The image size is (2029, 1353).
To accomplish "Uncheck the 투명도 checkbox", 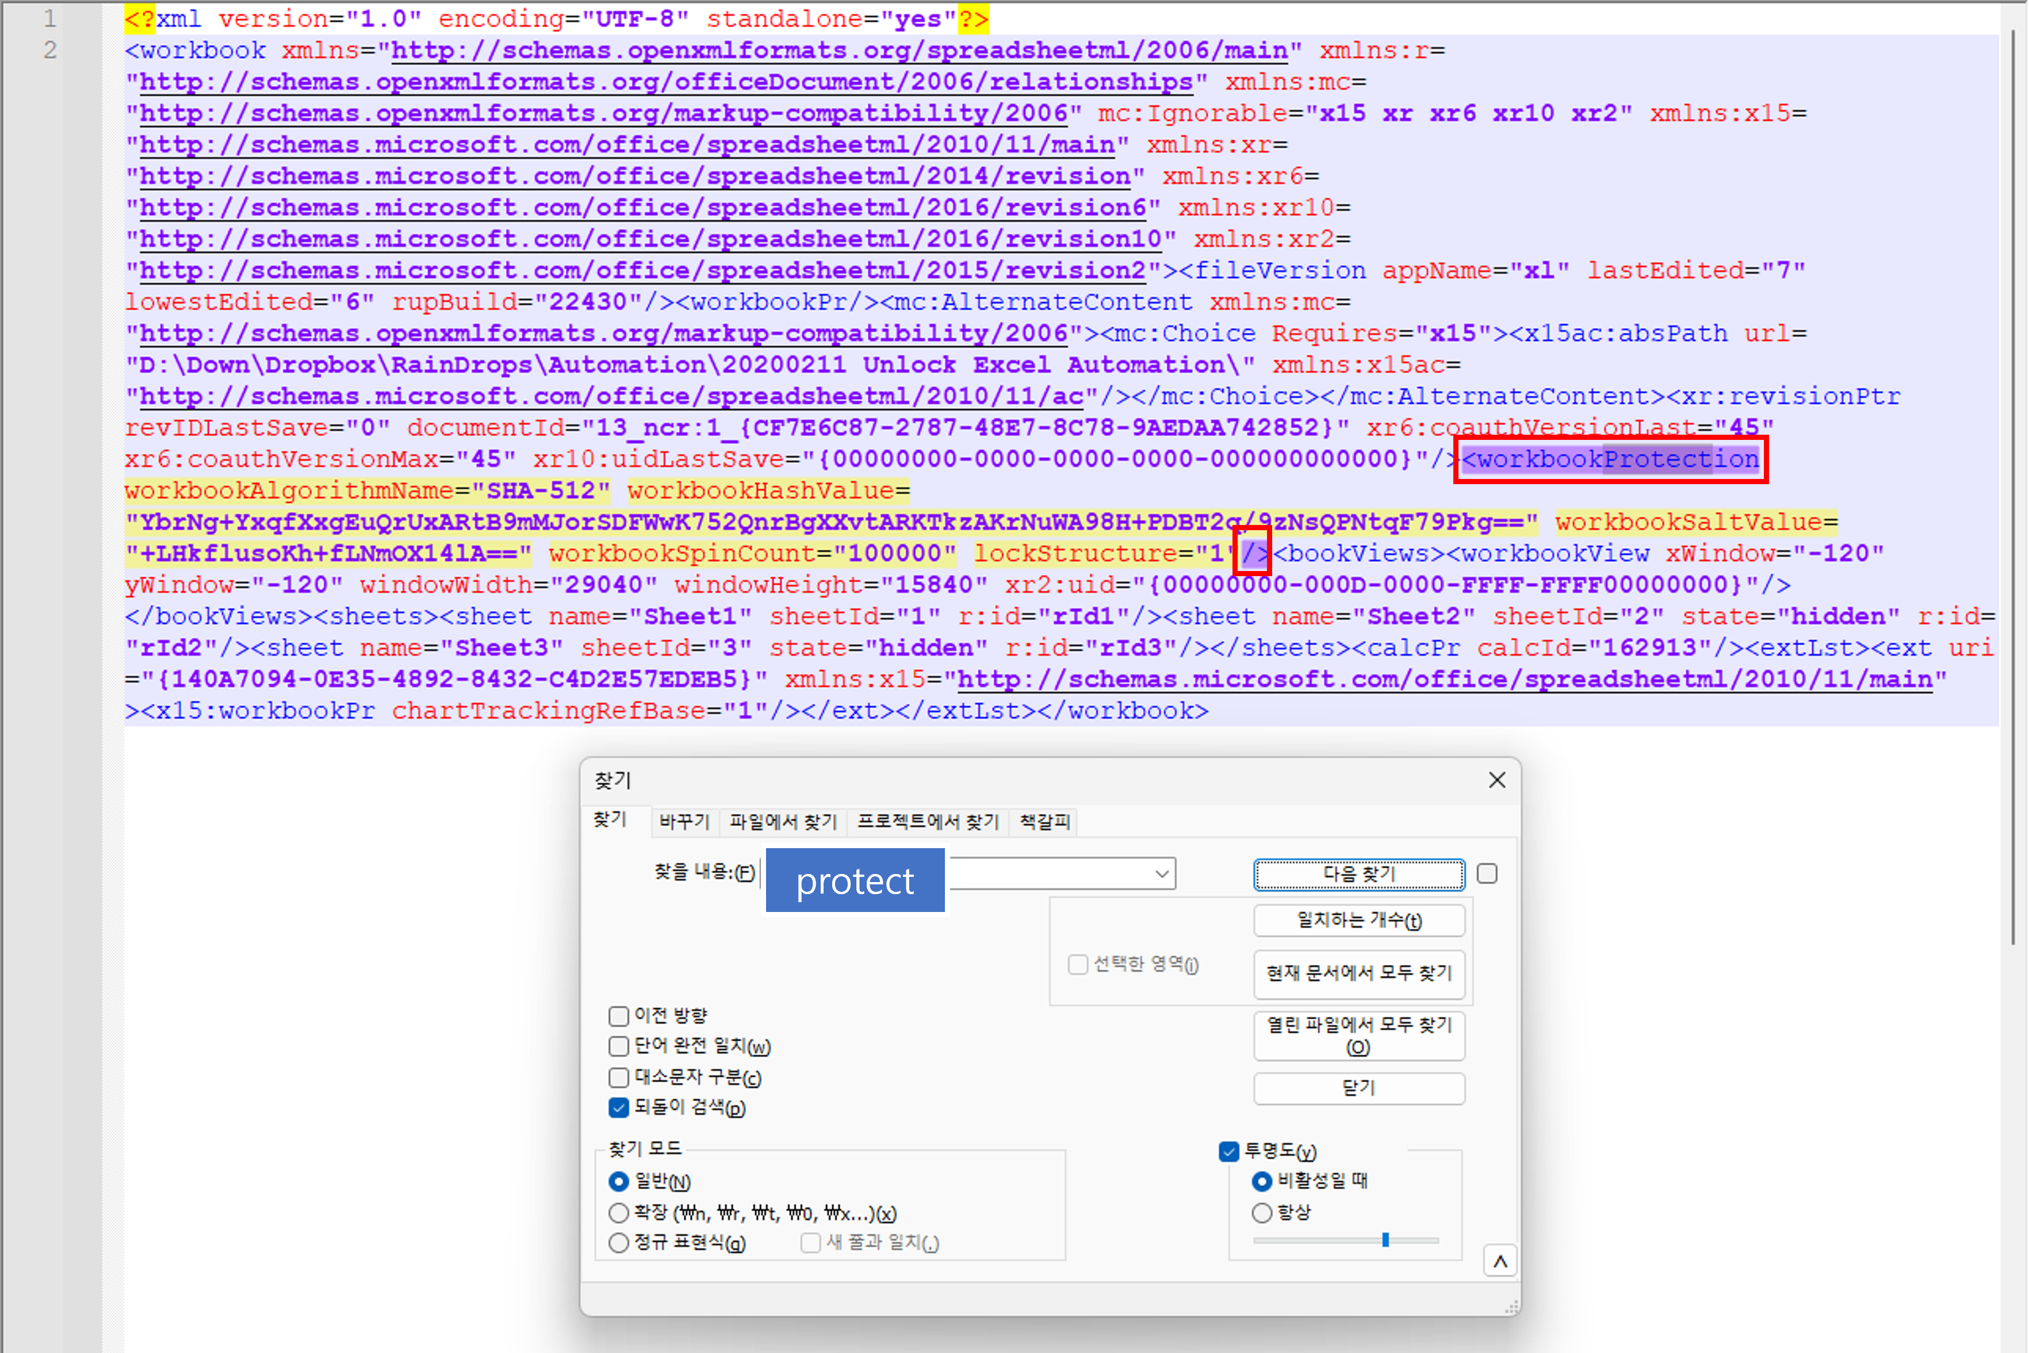I will (x=1230, y=1152).
